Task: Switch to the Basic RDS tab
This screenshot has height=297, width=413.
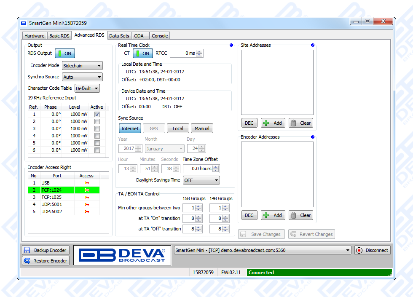Action: point(59,36)
